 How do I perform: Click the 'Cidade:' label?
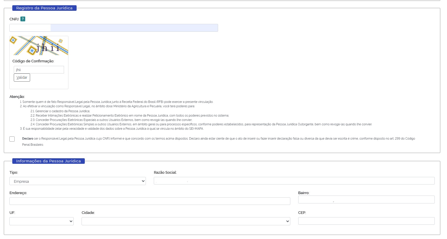[88, 213]
